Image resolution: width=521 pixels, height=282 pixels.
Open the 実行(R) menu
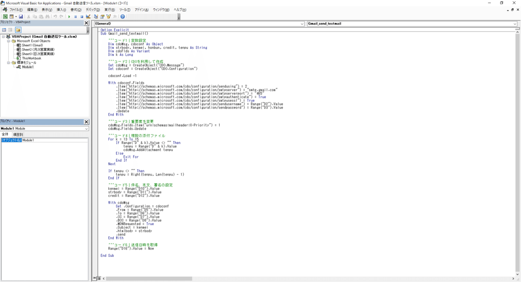[110, 10]
